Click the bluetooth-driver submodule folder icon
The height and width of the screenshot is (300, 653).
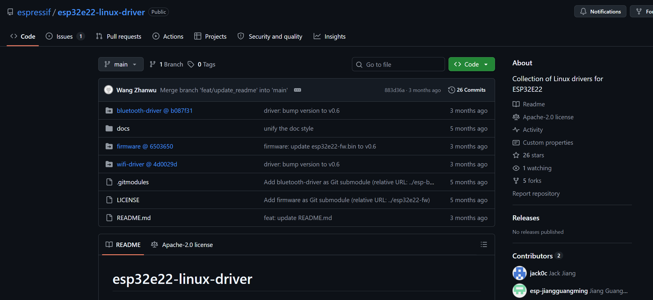[109, 111]
